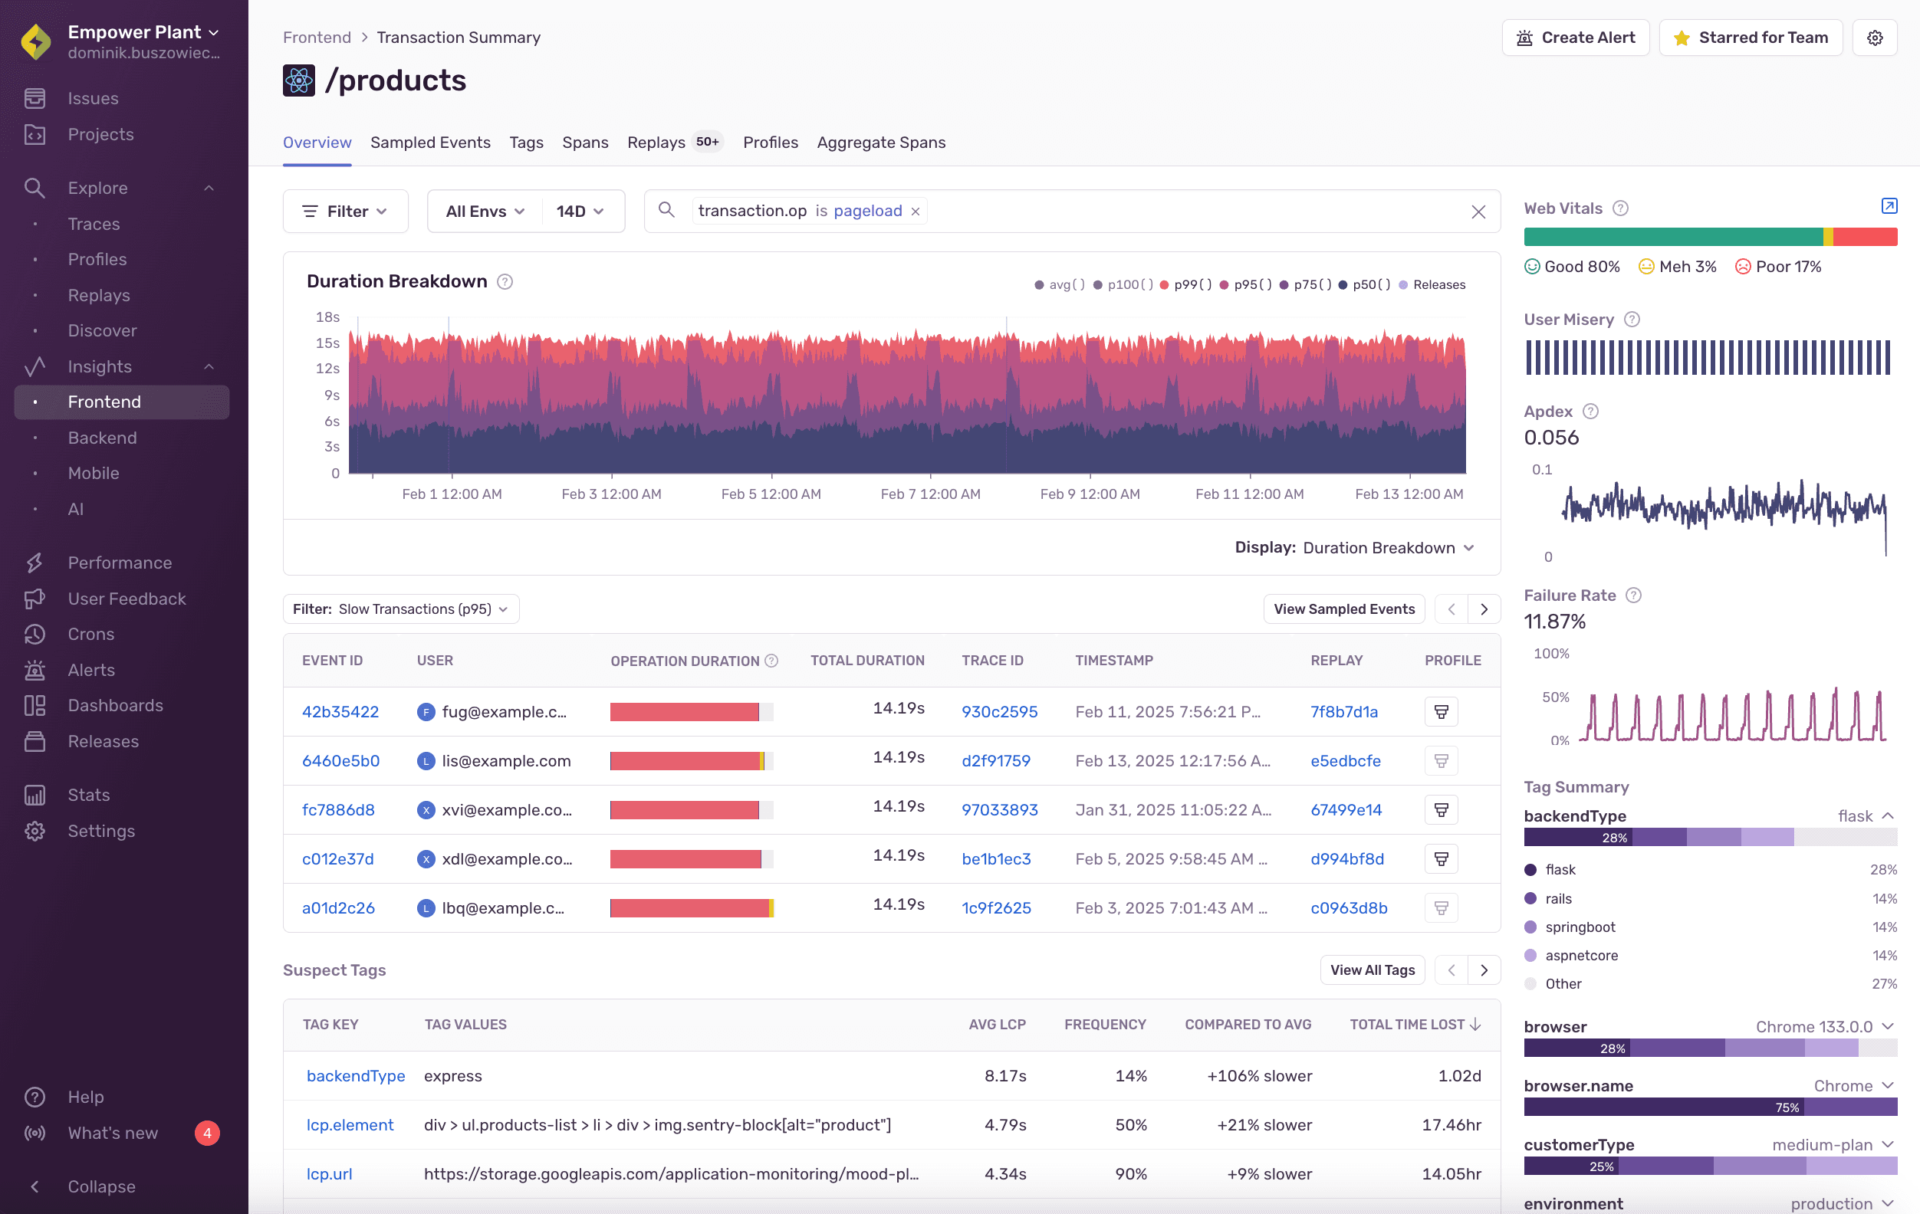
Task: Open the settings gear at top right
Action: pos(1876,37)
